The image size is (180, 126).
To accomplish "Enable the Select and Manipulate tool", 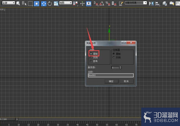I will pyautogui.click(x=82, y=4).
